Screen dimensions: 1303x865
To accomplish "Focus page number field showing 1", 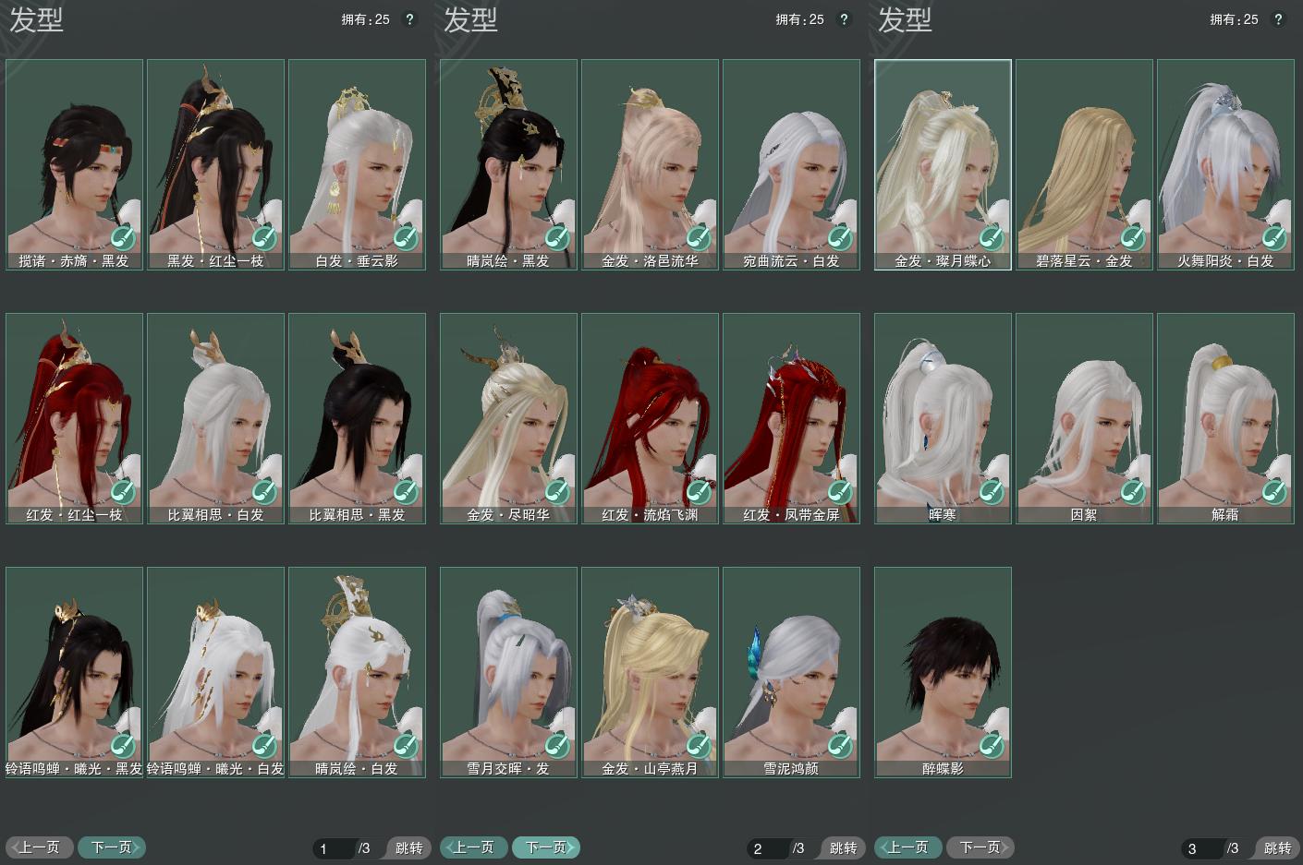I will 334,848.
